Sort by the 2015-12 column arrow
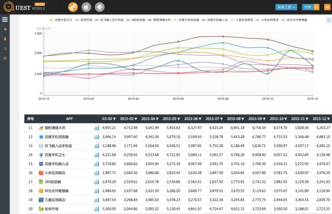The image size is (332, 214). [328, 119]
